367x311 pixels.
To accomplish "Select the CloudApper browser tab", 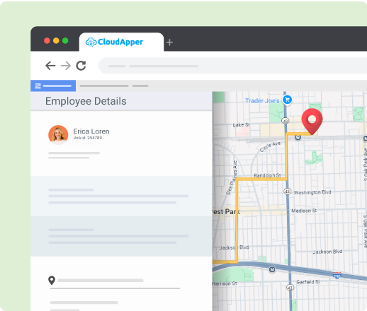I will click(x=121, y=42).
